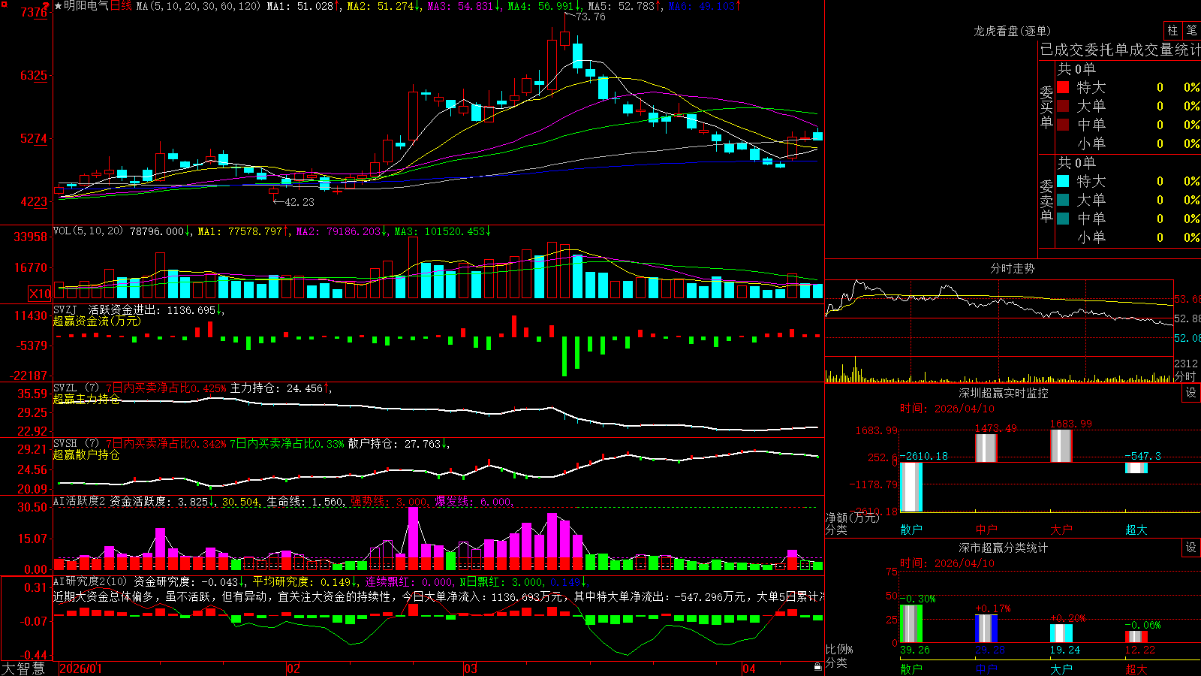This screenshot has width=1201, height=676.
Task: Switch the order panel to 柱 view
Action: [x=1172, y=31]
